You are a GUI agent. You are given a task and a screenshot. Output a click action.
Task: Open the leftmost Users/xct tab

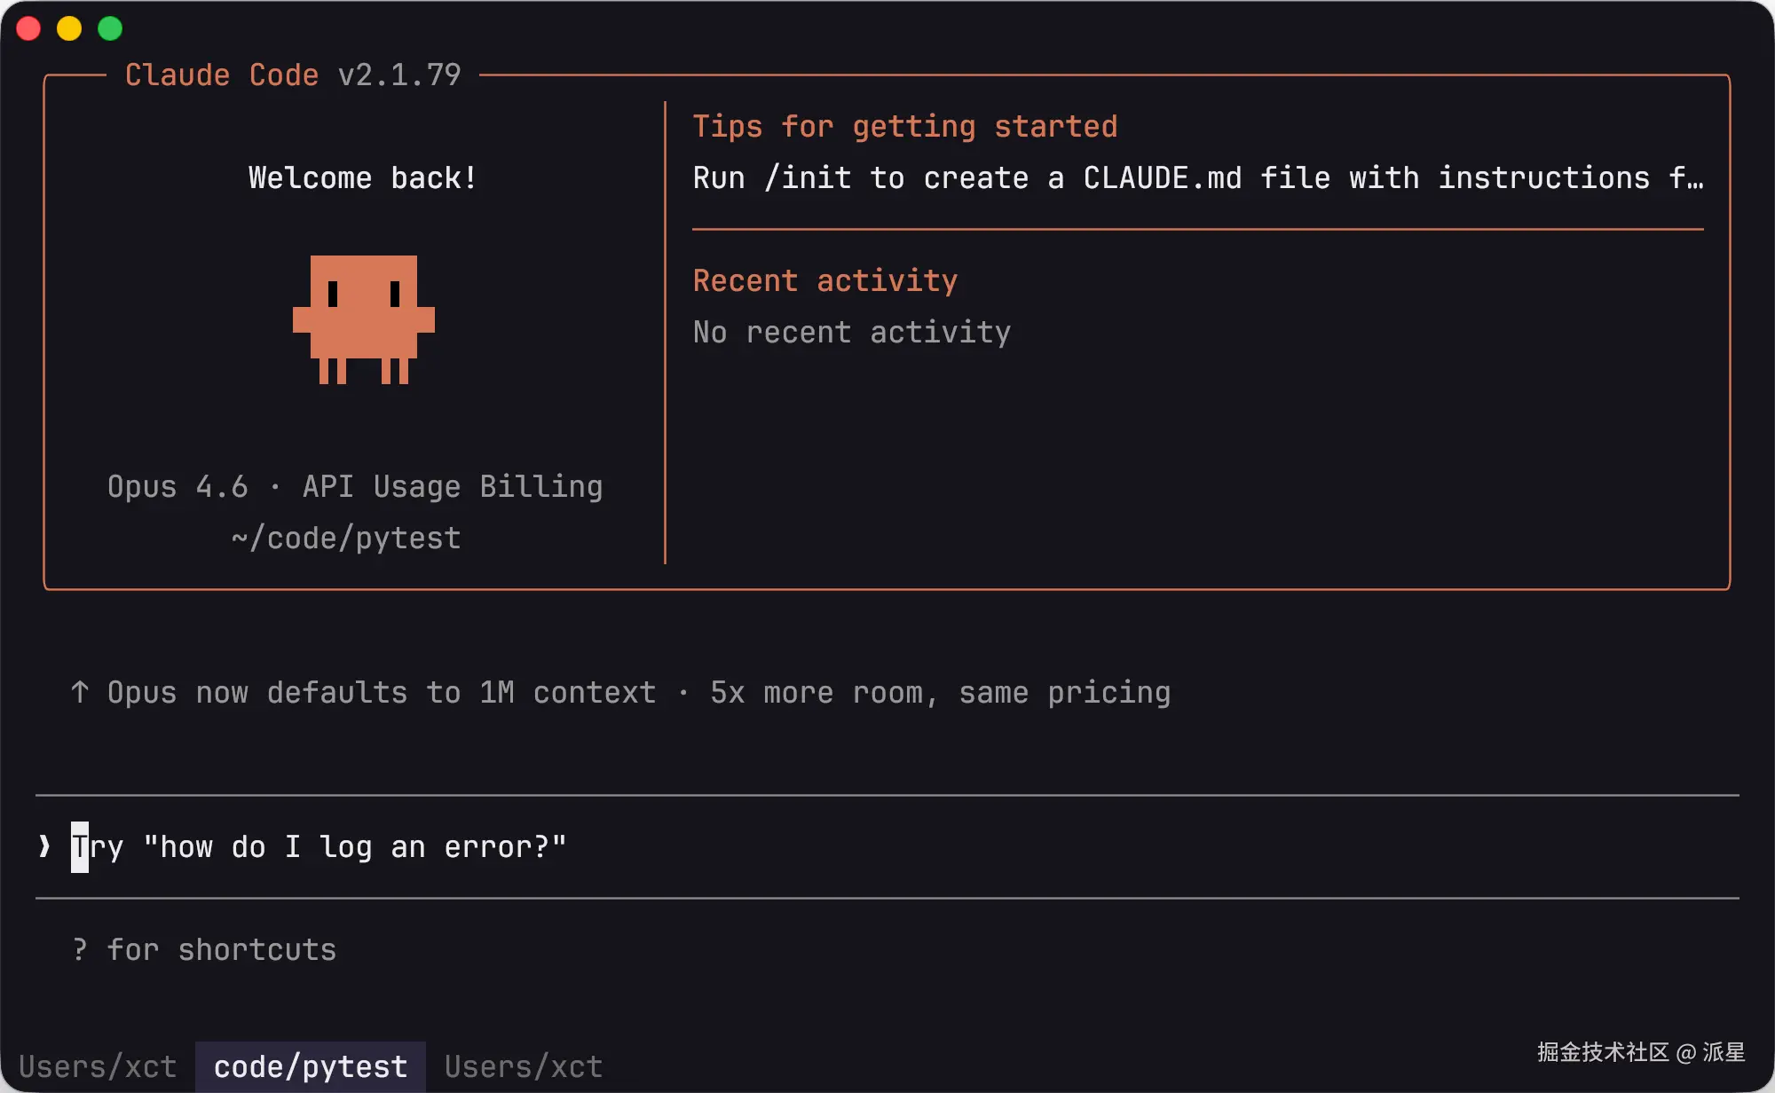point(98,1066)
